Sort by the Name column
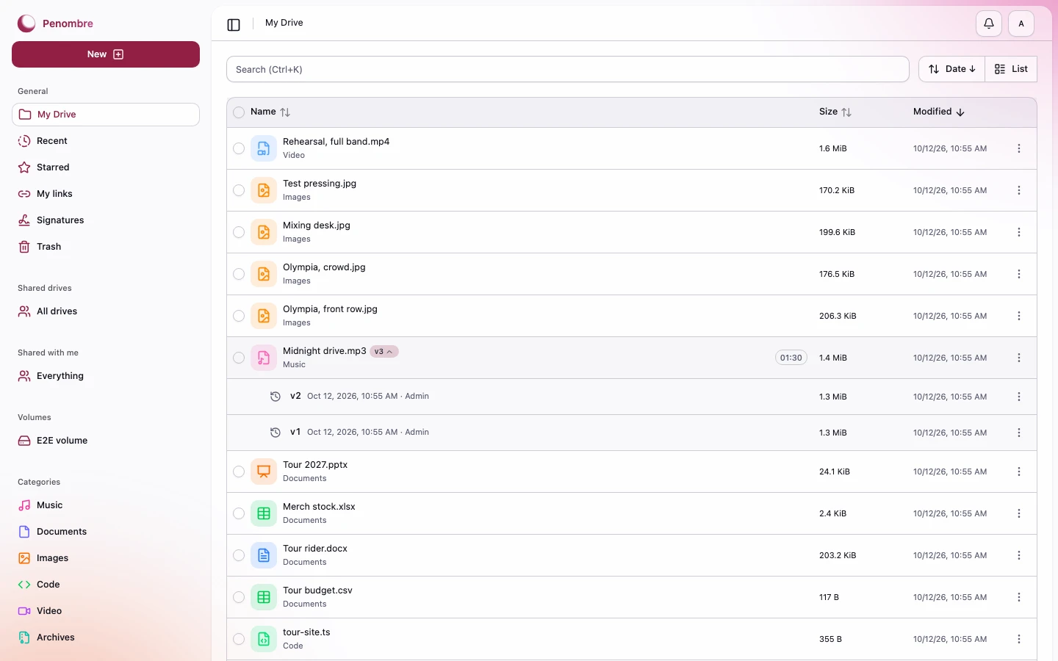This screenshot has height=661, width=1058. click(x=270, y=112)
